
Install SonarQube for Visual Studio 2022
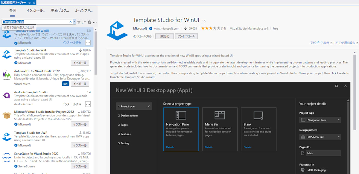click(80, 166)
